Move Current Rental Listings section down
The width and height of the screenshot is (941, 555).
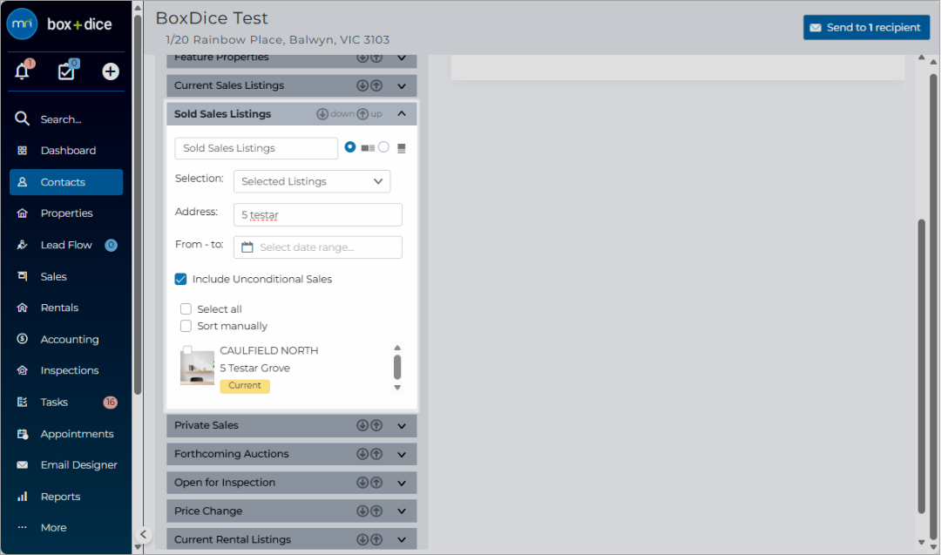pos(362,539)
